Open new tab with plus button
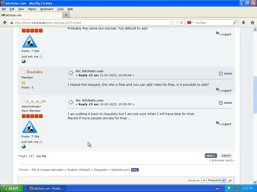Image resolution: width=257 pixels, height=192 pixels. click(66, 15)
